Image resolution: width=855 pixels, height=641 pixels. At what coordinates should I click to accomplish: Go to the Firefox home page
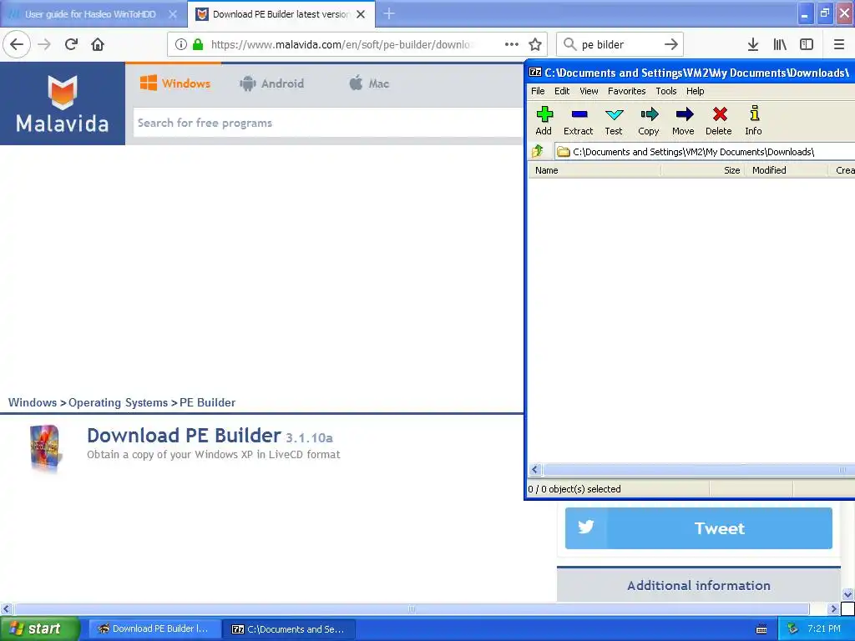98,44
